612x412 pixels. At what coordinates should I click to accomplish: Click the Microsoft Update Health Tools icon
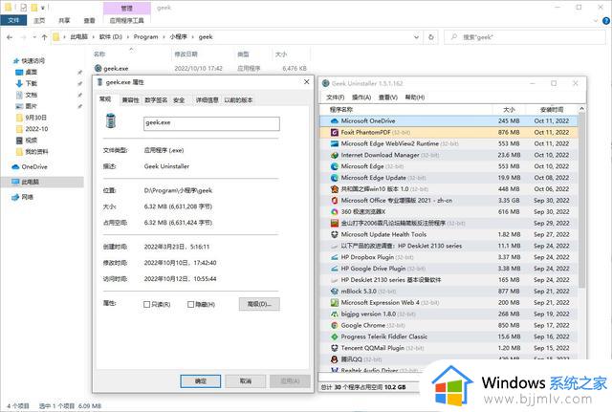335,234
